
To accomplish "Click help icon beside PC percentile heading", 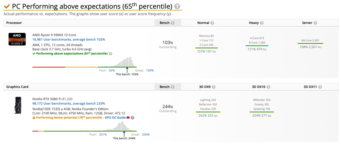I will click(x=177, y=7).
